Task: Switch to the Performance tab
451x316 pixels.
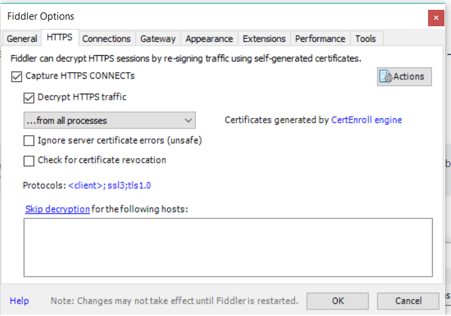Action: click(x=320, y=39)
